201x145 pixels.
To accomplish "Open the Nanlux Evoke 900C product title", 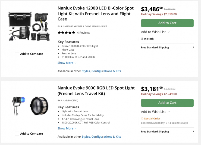I will 96,91.
